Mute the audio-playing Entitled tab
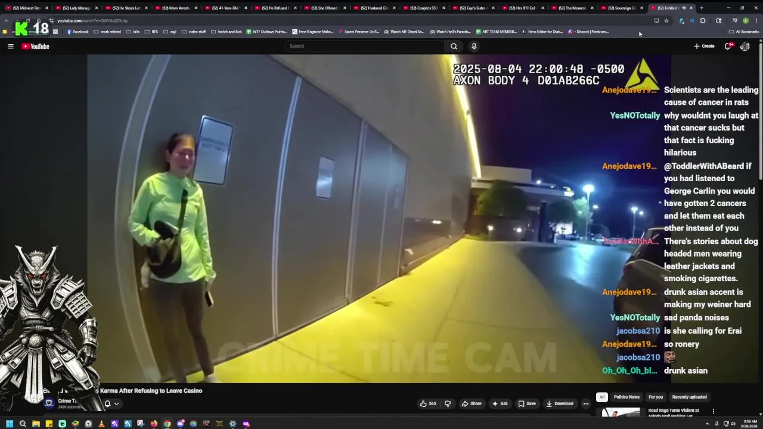 click(x=684, y=8)
